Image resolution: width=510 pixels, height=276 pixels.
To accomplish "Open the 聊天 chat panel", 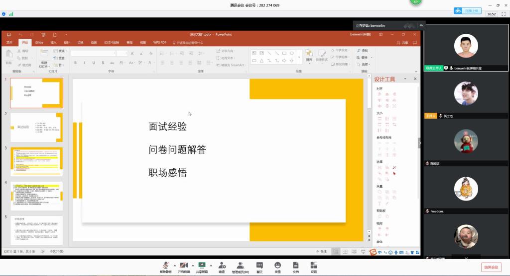I will pos(259,266).
